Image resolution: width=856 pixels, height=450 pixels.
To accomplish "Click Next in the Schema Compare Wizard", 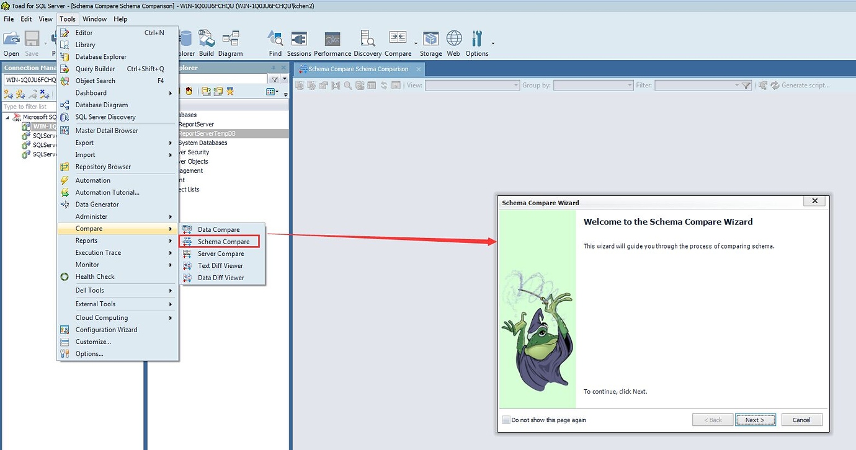I will point(755,420).
